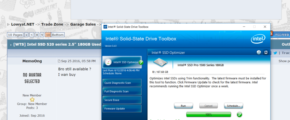This screenshot has width=290, height=120.
Task: Choose Secure Erase from the sidebar
Action: tap(122, 100)
